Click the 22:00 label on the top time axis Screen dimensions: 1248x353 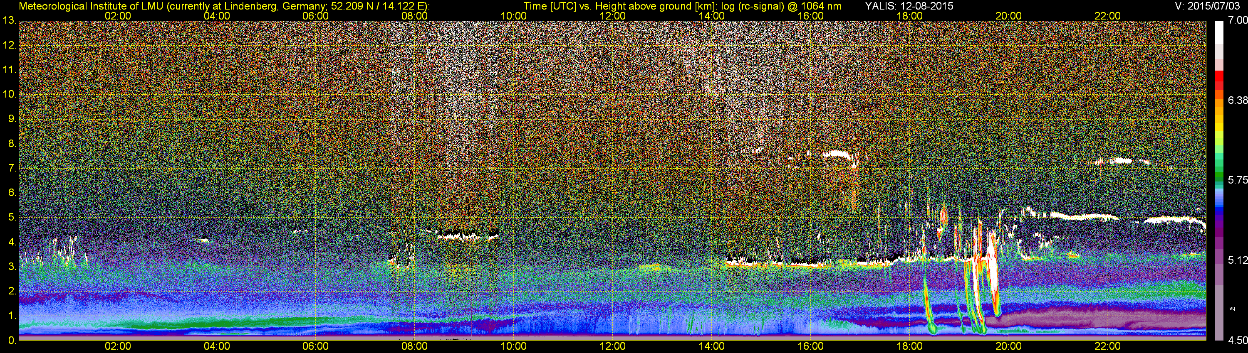click(x=1107, y=16)
